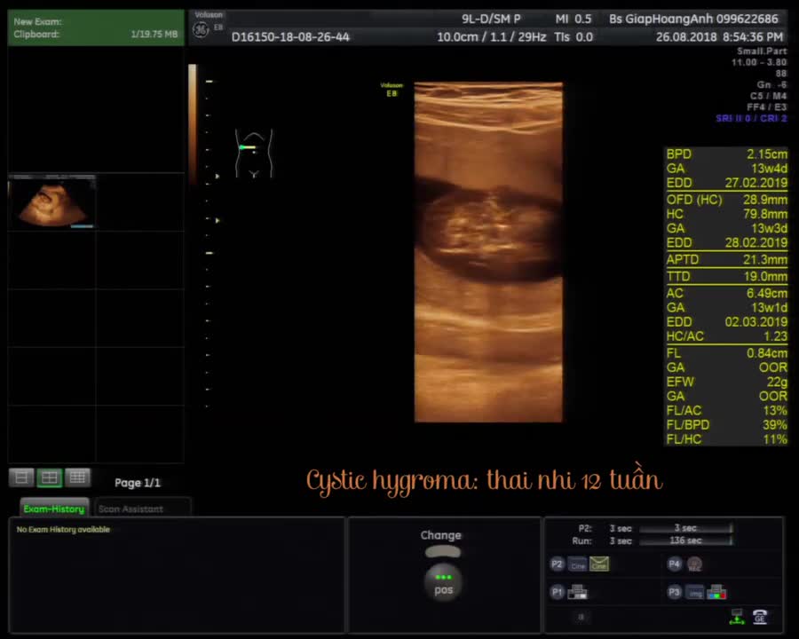799x639 pixels.
Task: Click the AC 6.49cm measurement
Action: pos(726,293)
